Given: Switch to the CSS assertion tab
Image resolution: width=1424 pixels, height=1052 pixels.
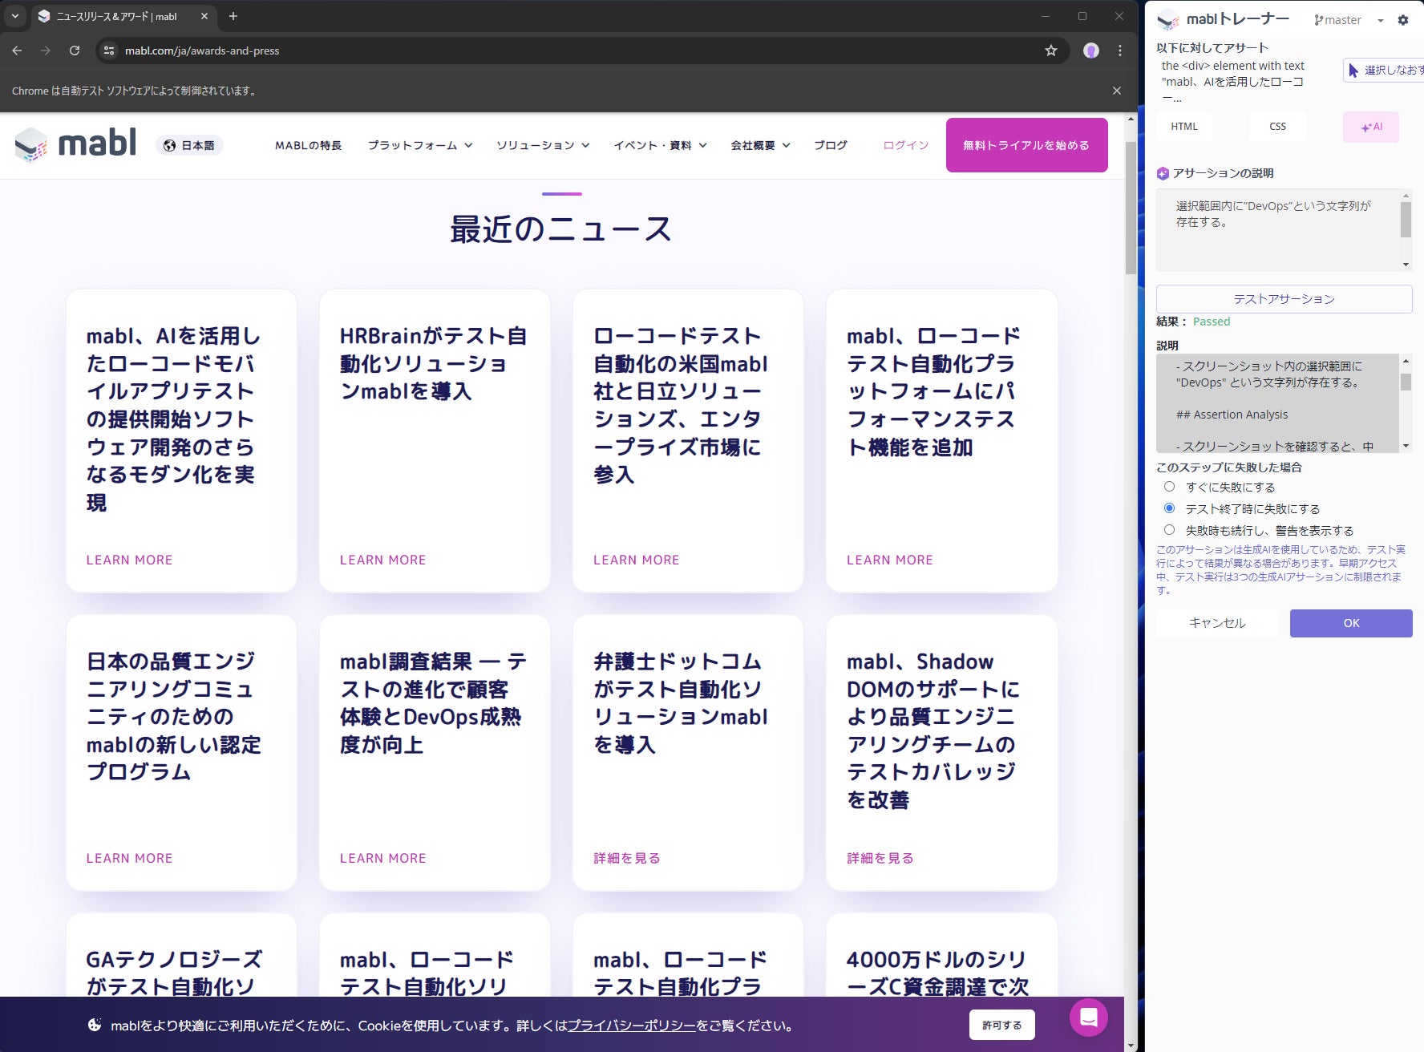Looking at the screenshot, I should (1277, 127).
